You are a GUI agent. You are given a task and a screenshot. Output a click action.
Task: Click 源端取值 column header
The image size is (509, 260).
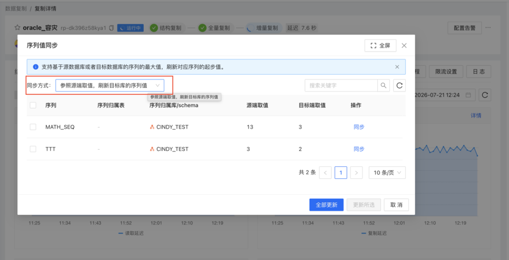tap(257, 105)
